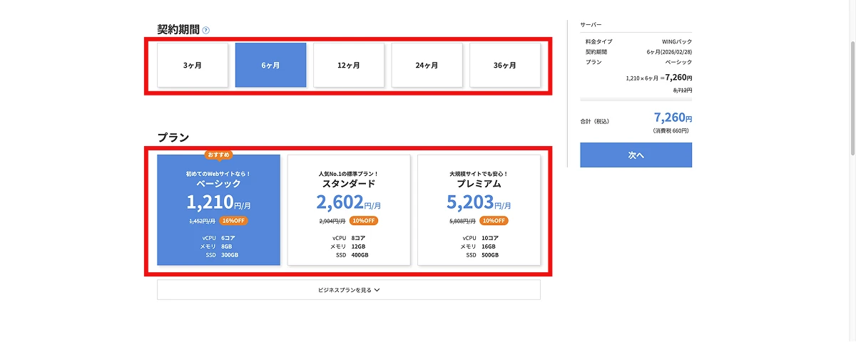Screen dimensions: 856x342
Task: Click the 5,203 price of プレミアム
Action: tap(469, 202)
